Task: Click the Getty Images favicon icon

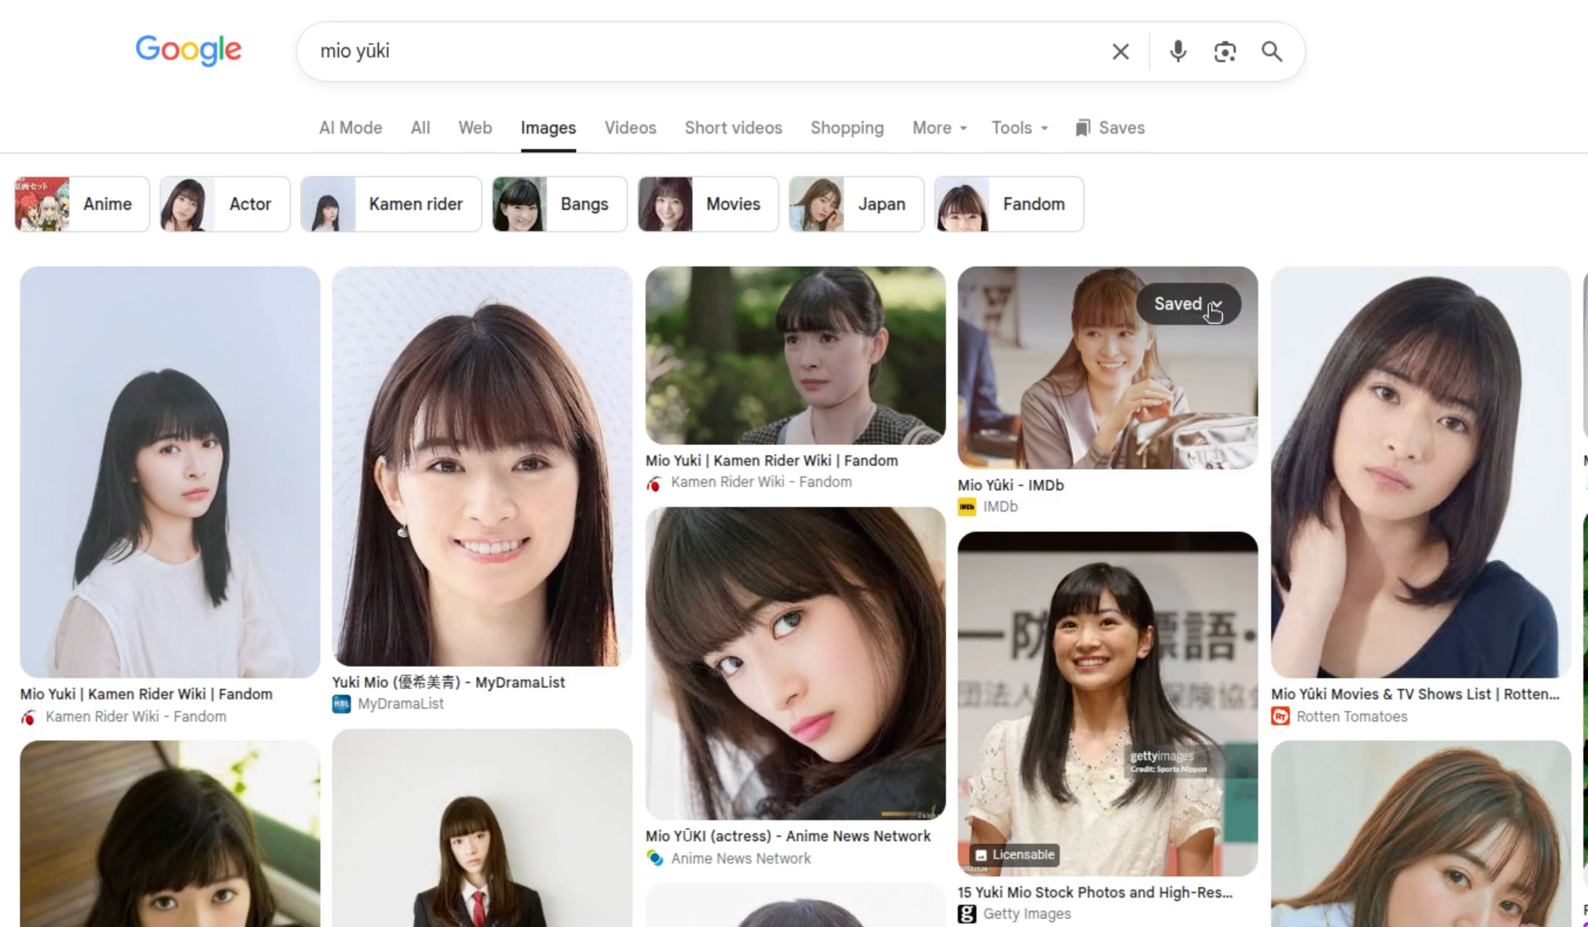Action: (967, 914)
